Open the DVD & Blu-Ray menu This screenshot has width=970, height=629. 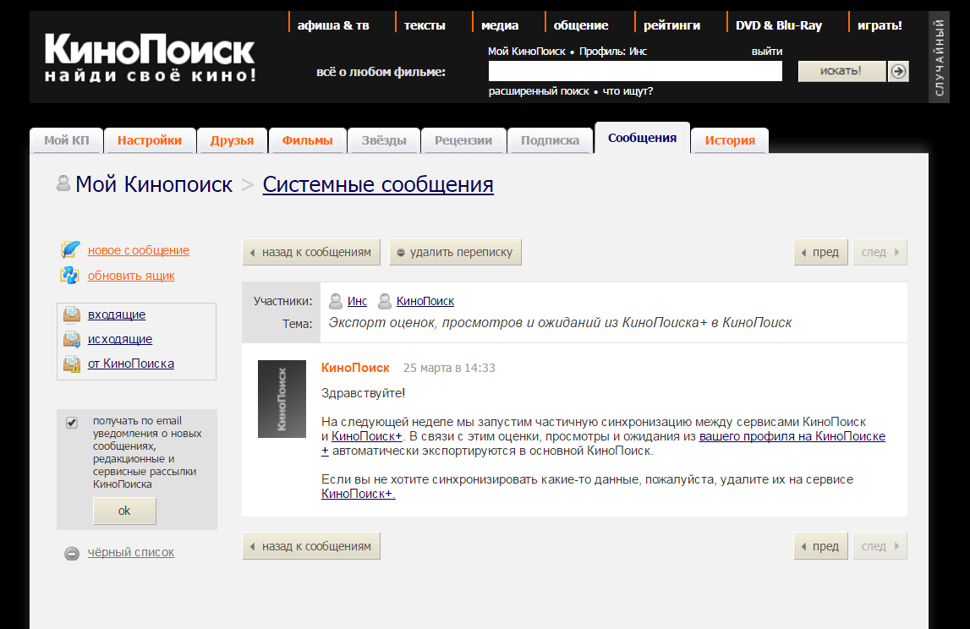(779, 25)
